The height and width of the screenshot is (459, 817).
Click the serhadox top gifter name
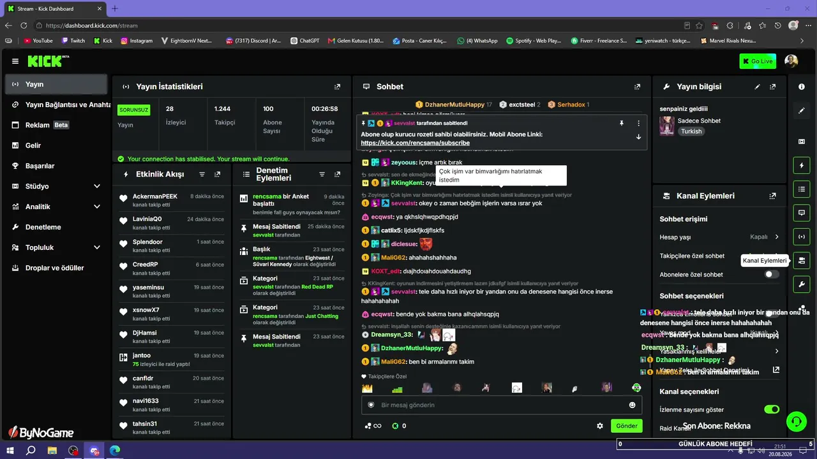pyautogui.click(x=567, y=105)
